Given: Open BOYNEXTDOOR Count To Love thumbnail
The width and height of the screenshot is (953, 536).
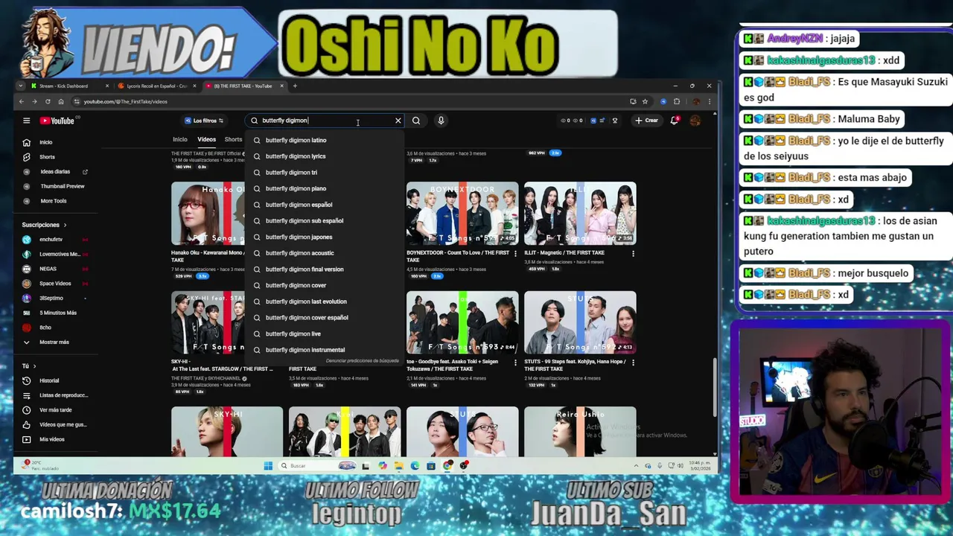Looking at the screenshot, I should point(462,214).
